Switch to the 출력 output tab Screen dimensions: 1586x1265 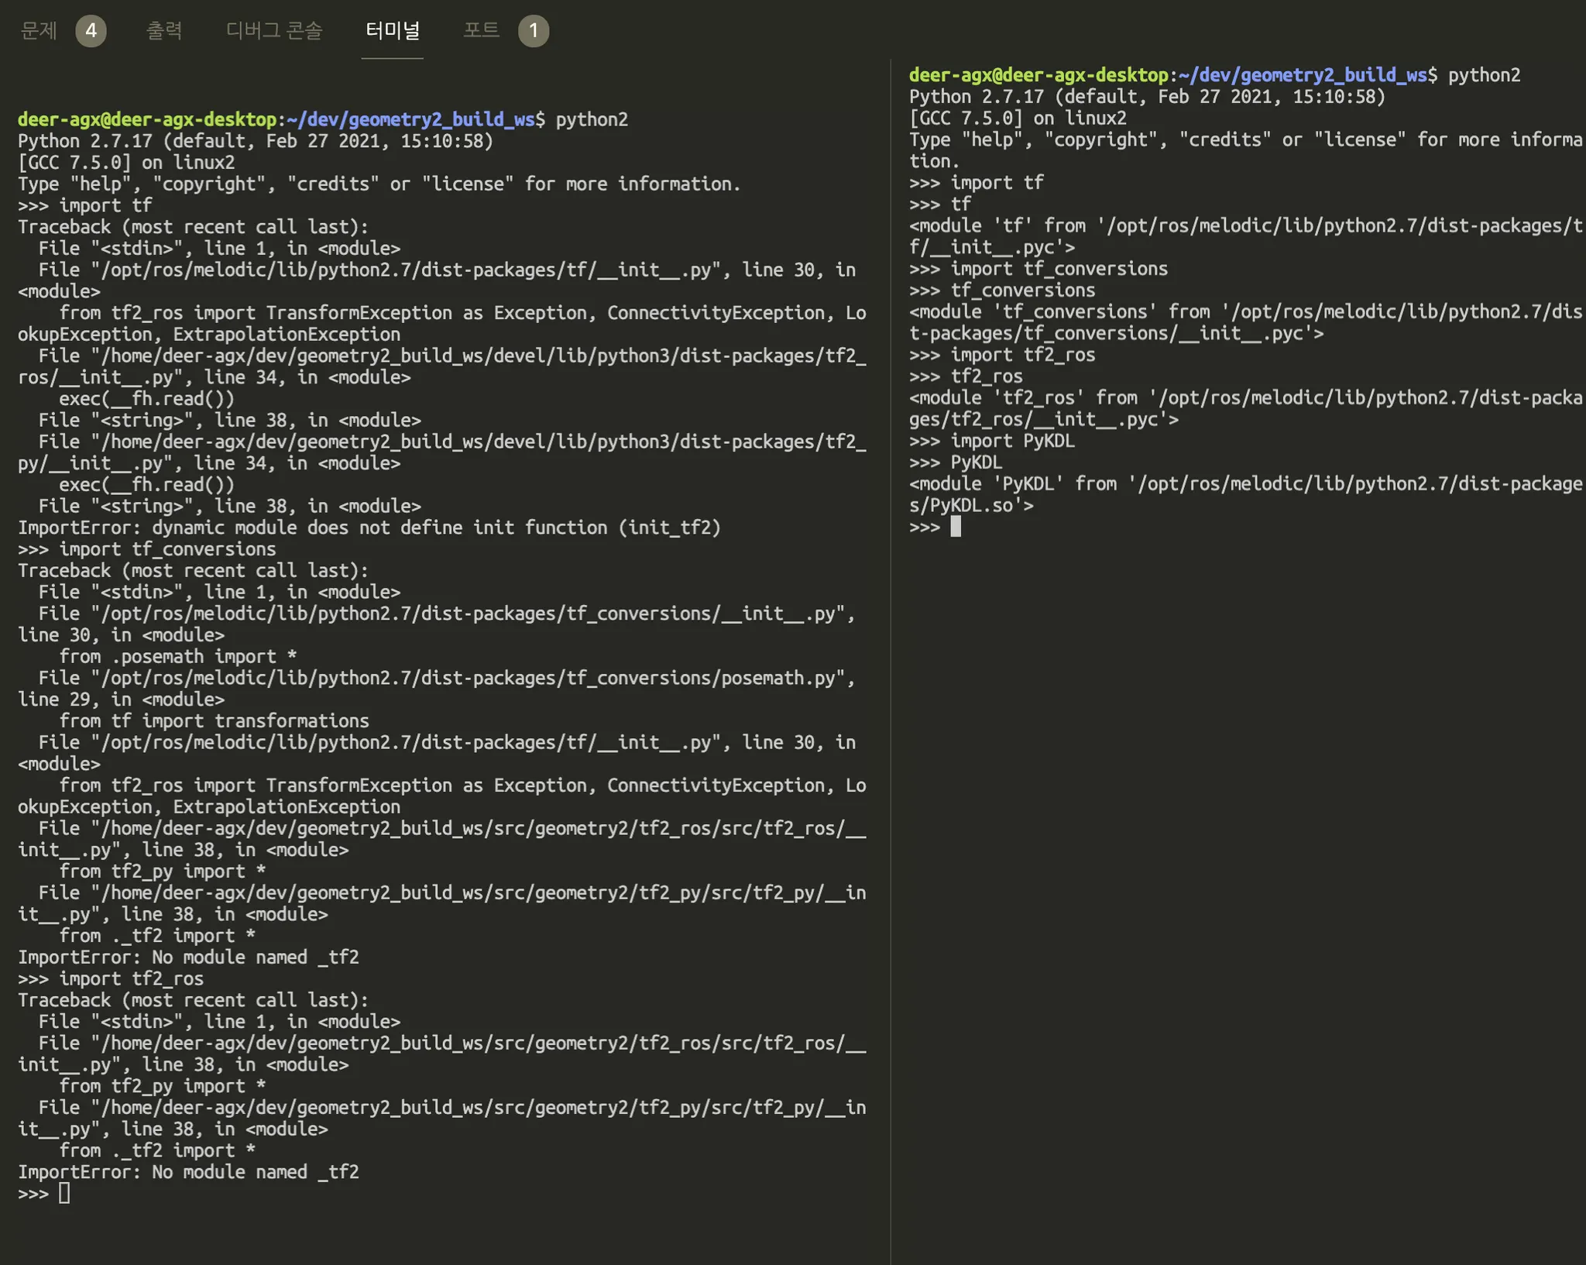(164, 30)
